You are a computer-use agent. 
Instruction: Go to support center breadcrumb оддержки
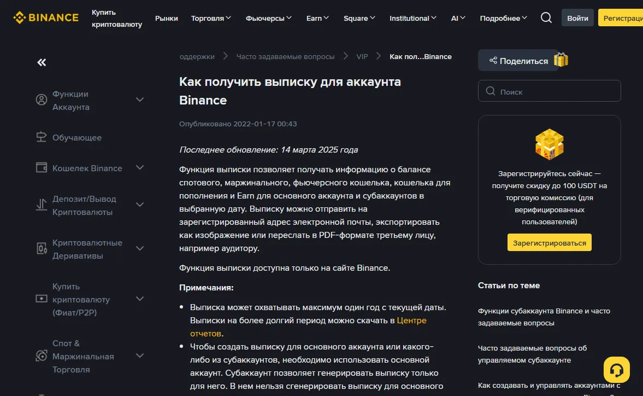pyautogui.click(x=197, y=57)
